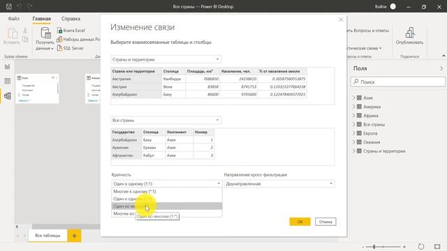Expand Азия table in Fields
Image resolution: width=447 pixels, height=251 pixels.
[x=353, y=98]
